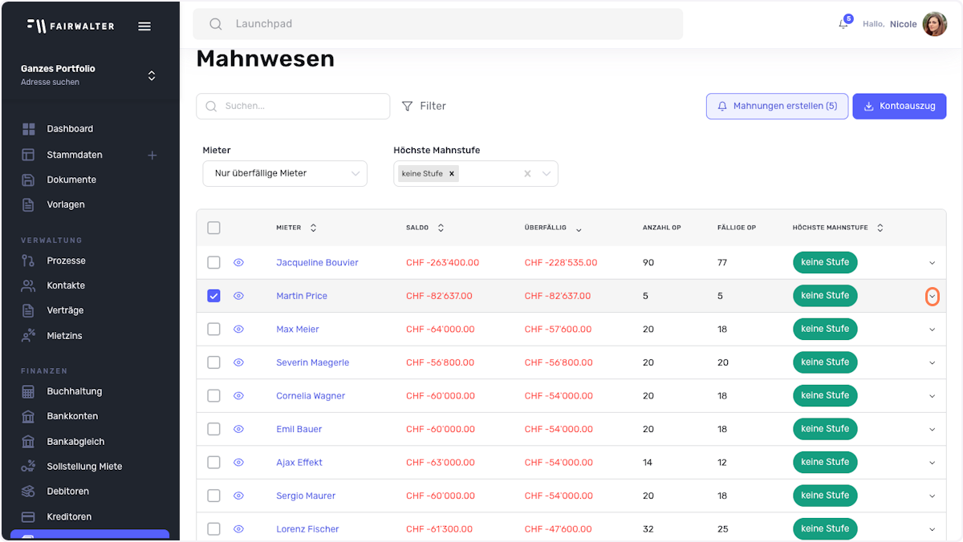The width and height of the screenshot is (963, 542).
Task: Click the Buchhaltung calculator icon
Action: (29, 391)
